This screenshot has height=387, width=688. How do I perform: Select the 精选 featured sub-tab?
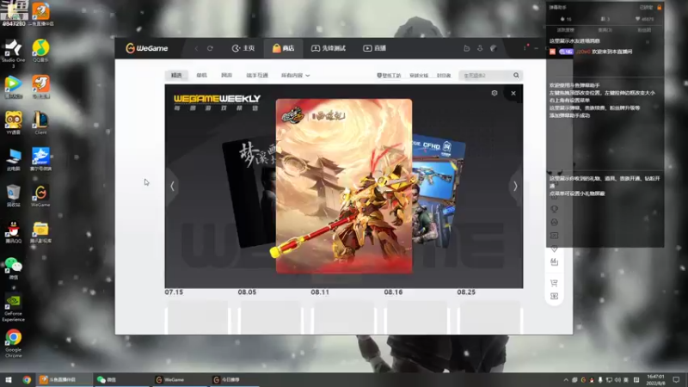tap(176, 76)
